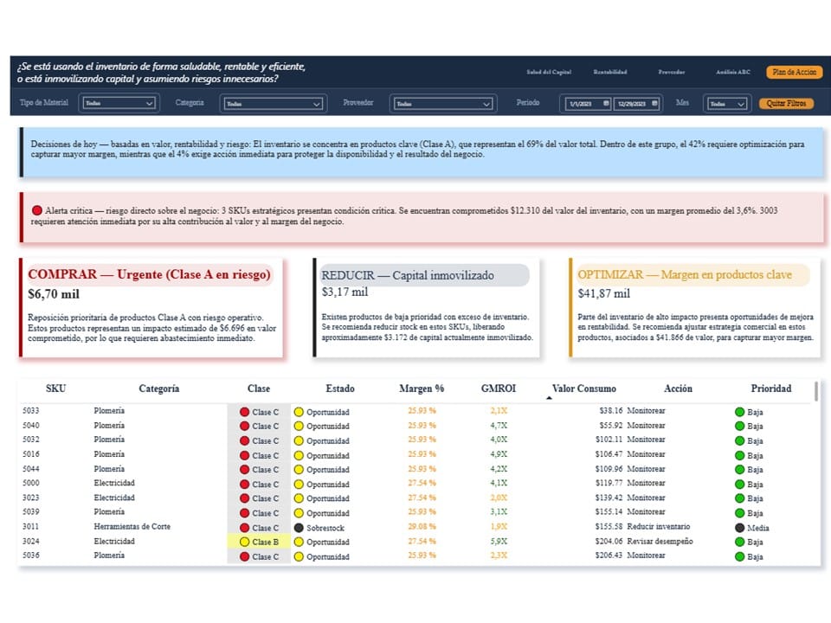Select SKU cell 5033
The height and width of the screenshot is (623, 831).
tap(31, 410)
